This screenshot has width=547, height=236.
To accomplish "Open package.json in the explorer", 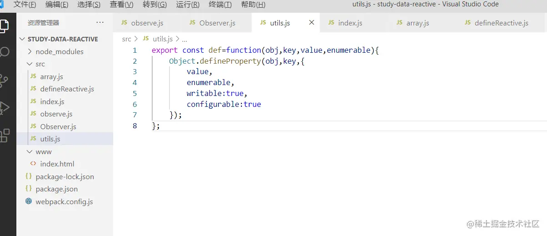I will pos(65,189).
